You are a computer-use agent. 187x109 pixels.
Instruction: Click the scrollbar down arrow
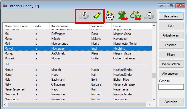(154, 99)
